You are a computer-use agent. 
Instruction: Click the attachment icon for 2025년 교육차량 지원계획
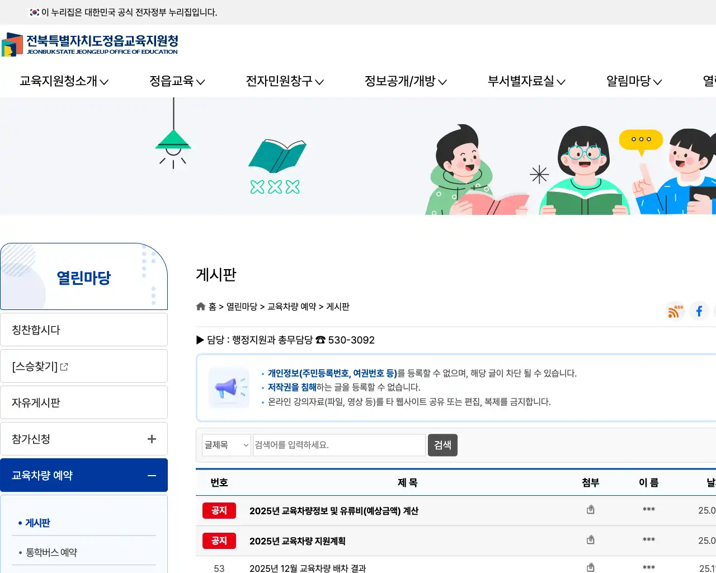pos(590,539)
